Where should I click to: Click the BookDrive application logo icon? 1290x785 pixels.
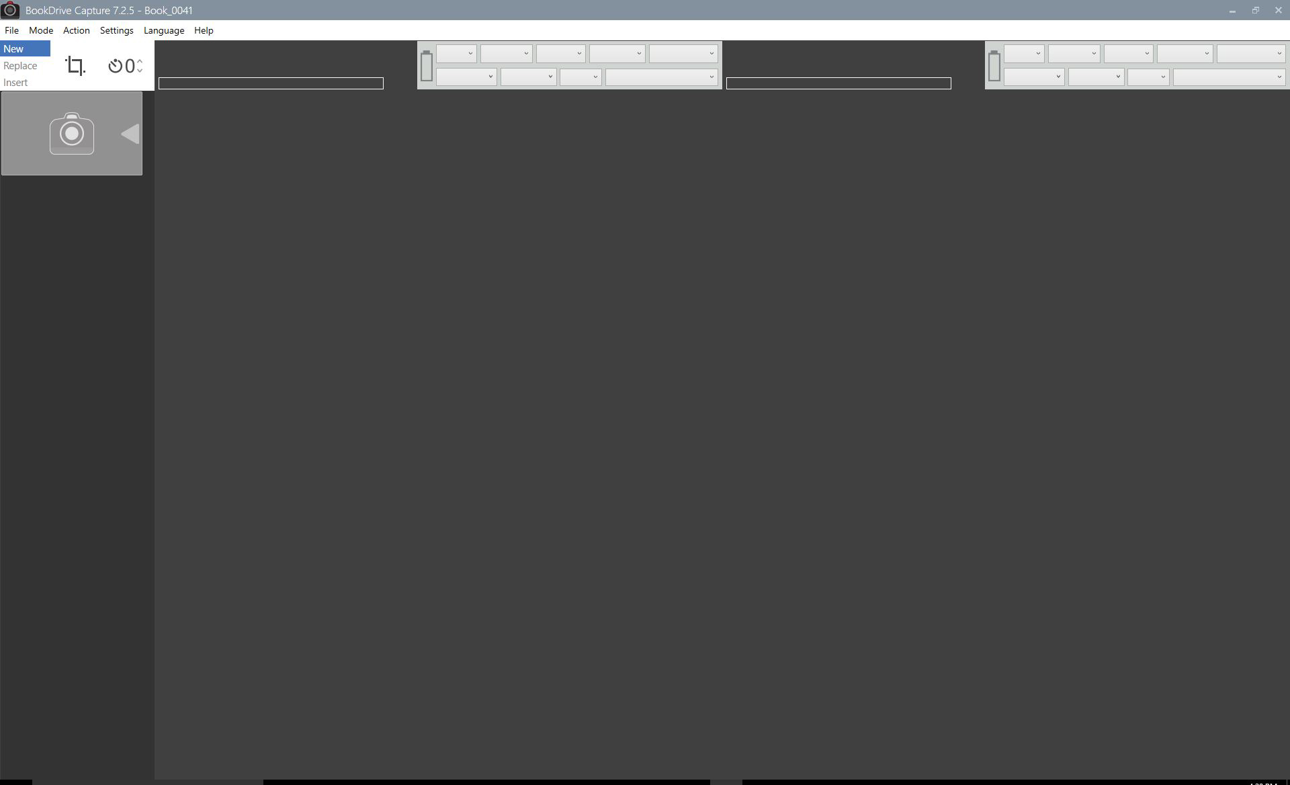point(9,9)
